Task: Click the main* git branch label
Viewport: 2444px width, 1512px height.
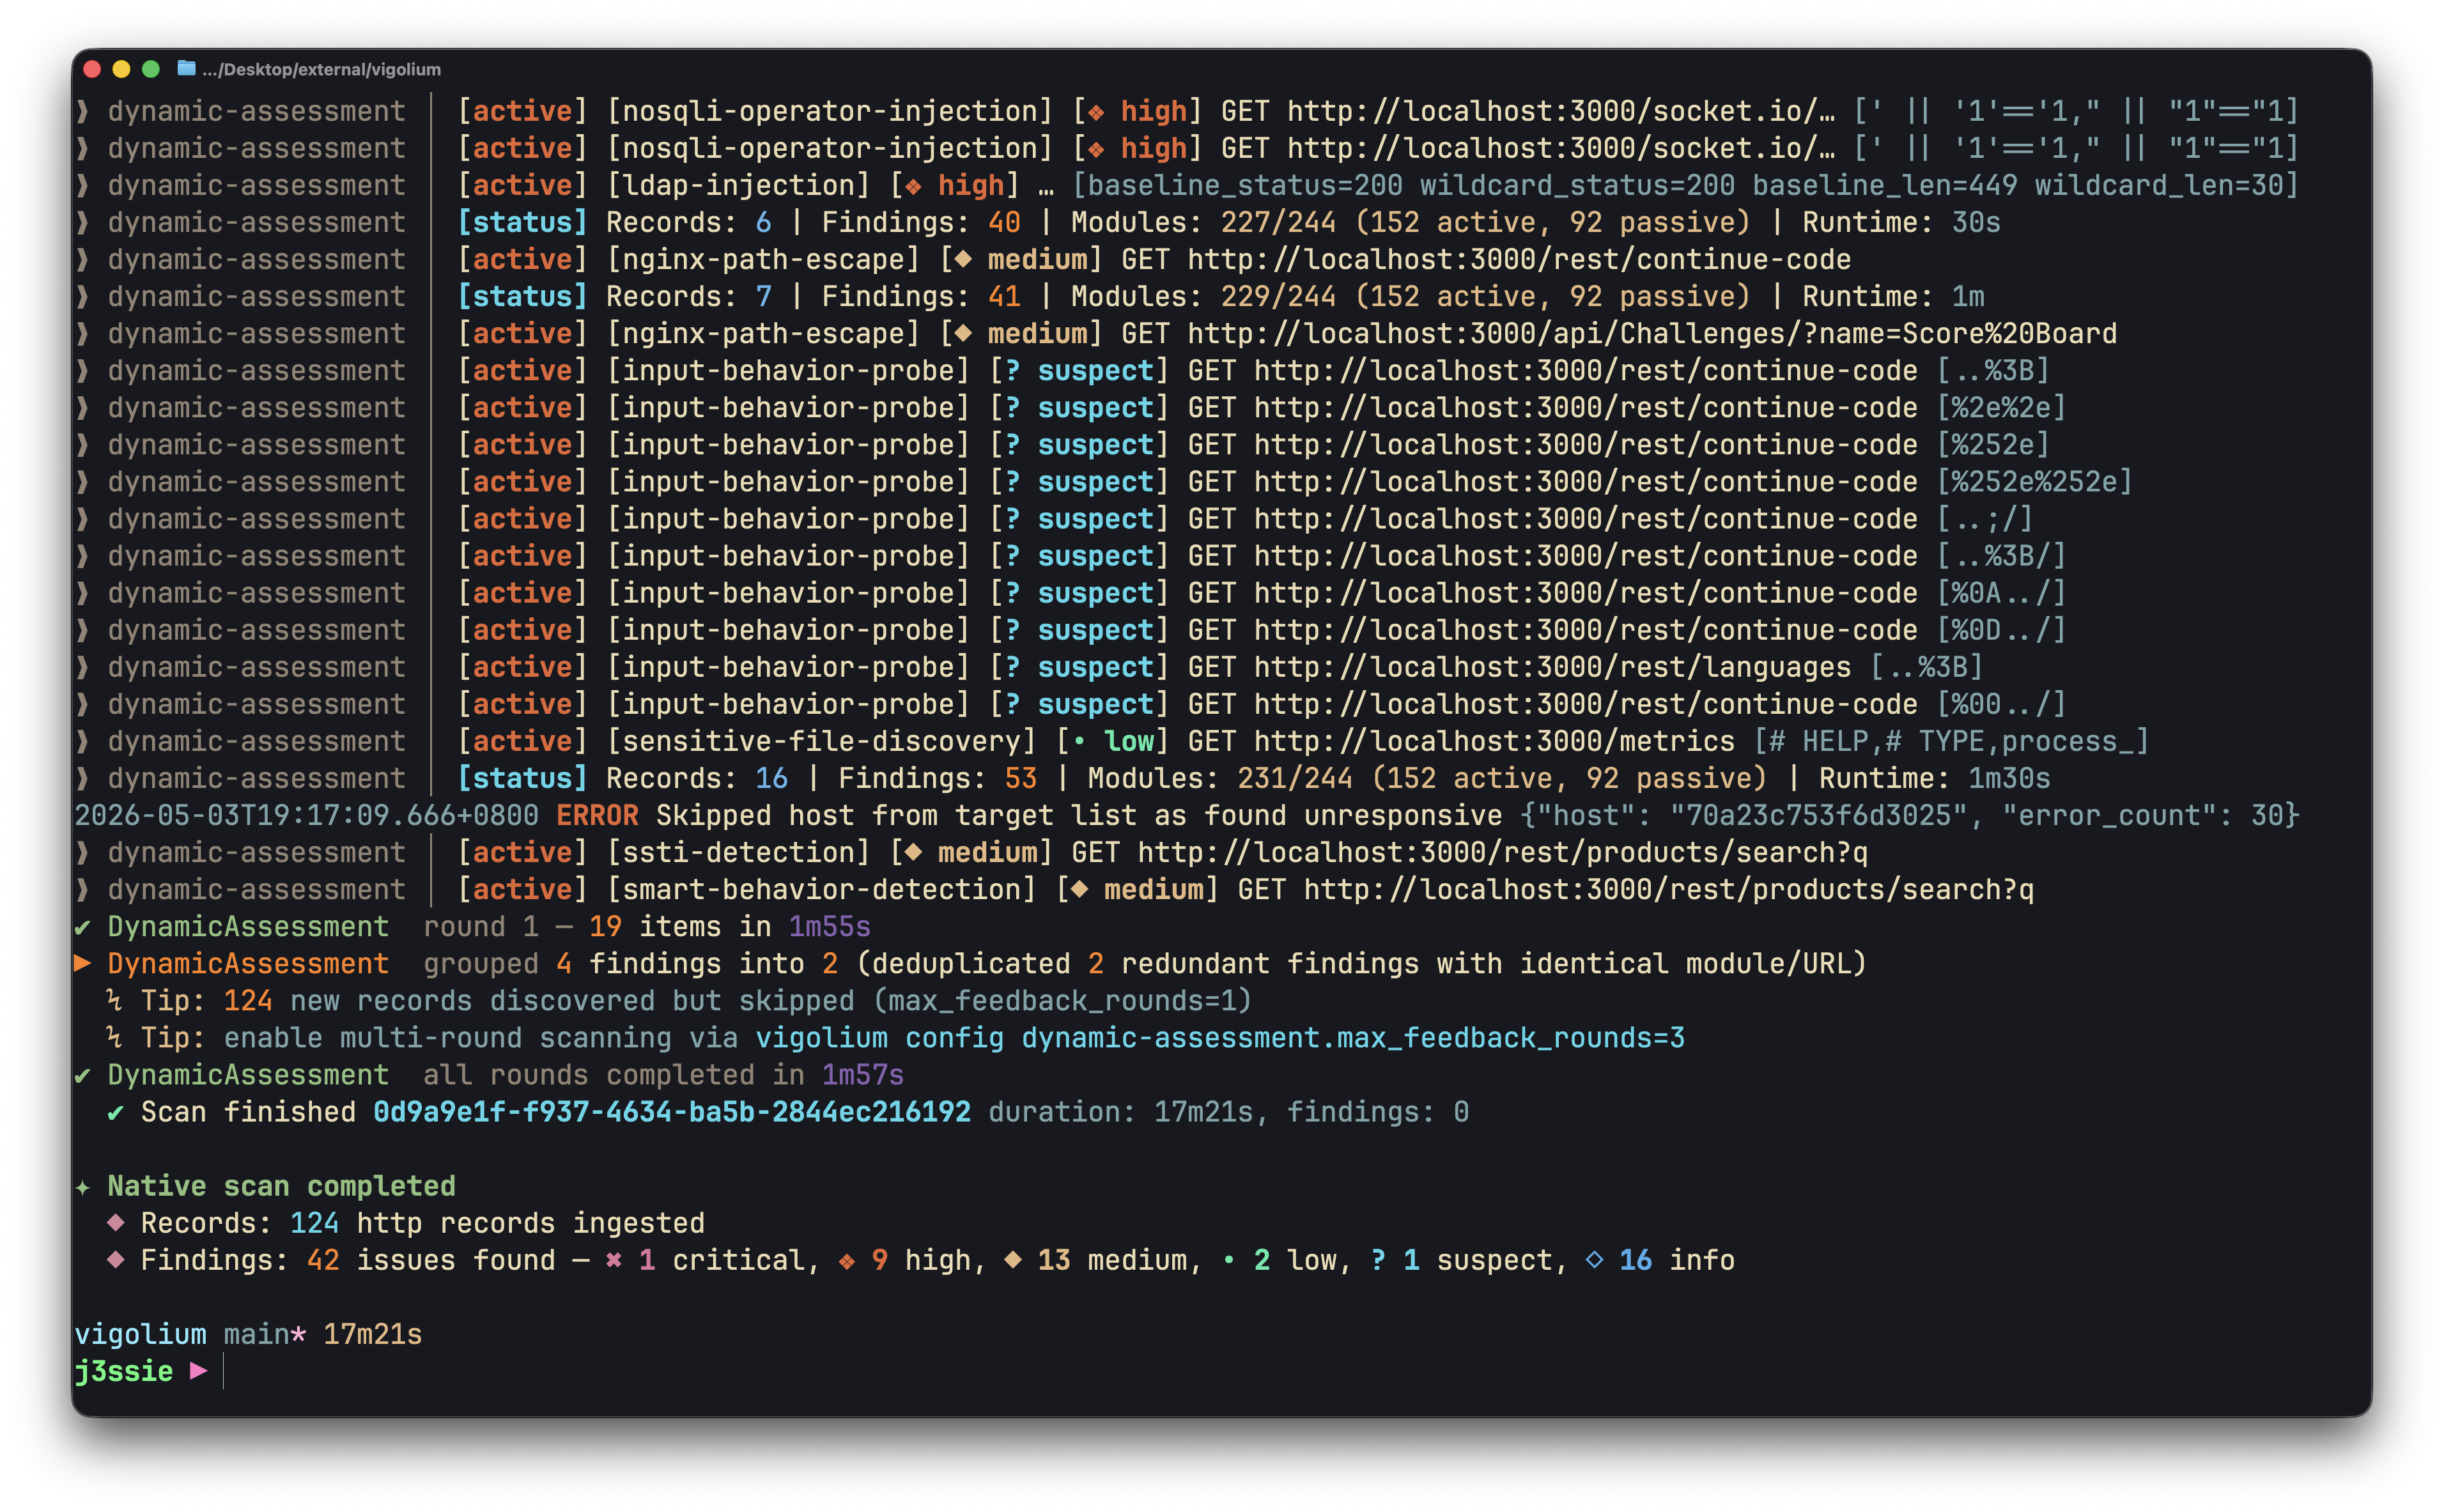Action: [x=265, y=1335]
